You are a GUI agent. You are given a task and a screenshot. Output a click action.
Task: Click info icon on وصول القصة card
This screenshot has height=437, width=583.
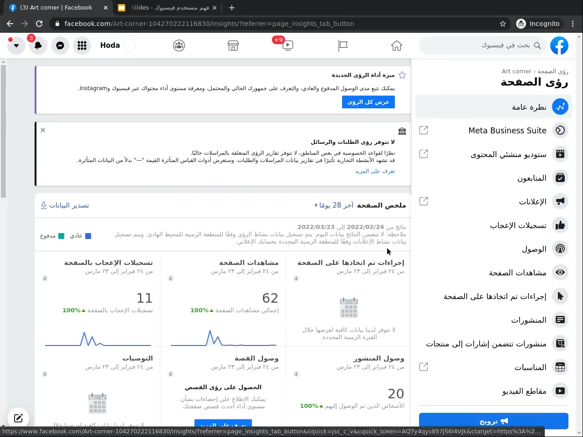170,374
